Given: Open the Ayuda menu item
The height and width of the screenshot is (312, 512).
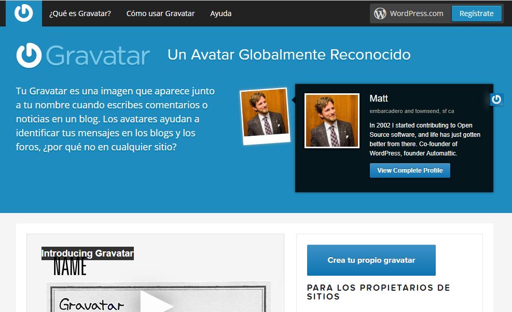Looking at the screenshot, I should click(221, 13).
